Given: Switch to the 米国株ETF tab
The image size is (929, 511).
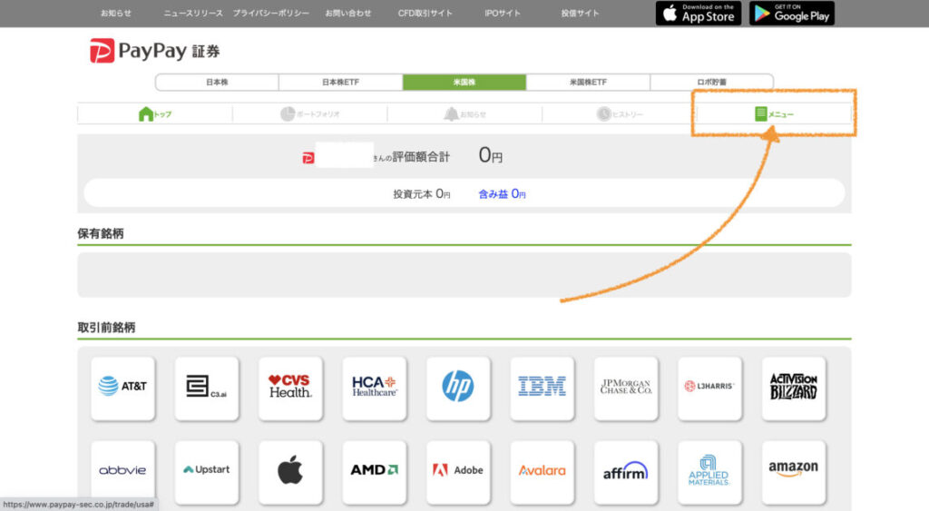Looking at the screenshot, I should (x=588, y=83).
